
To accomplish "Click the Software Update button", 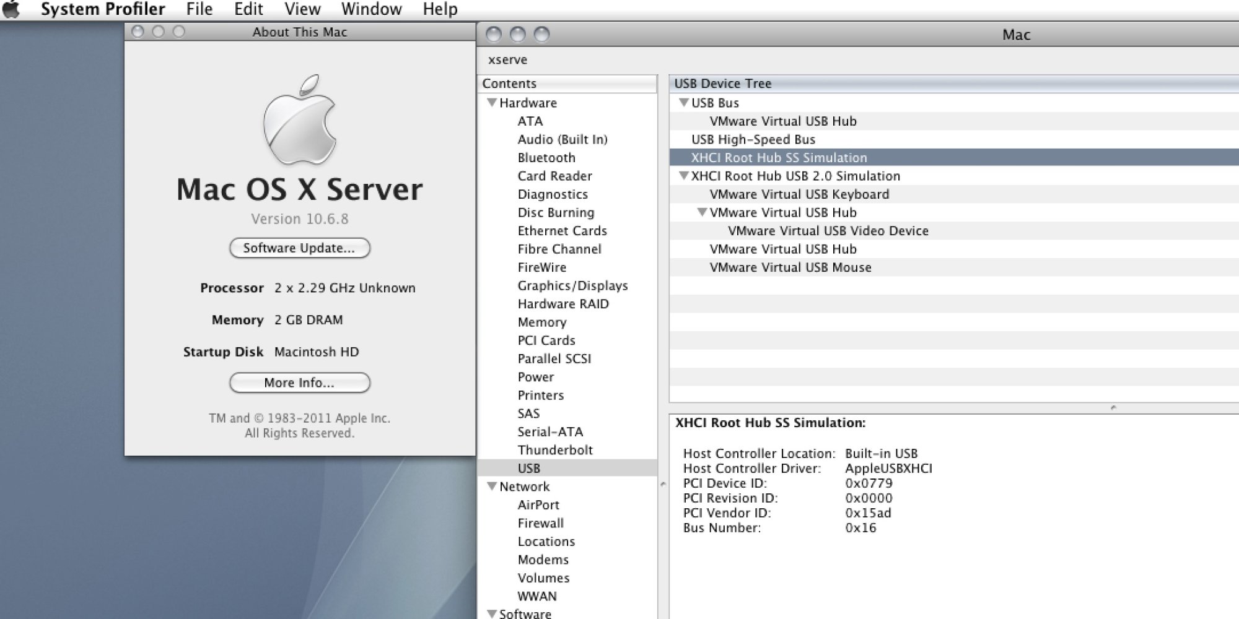I will coord(300,248).
